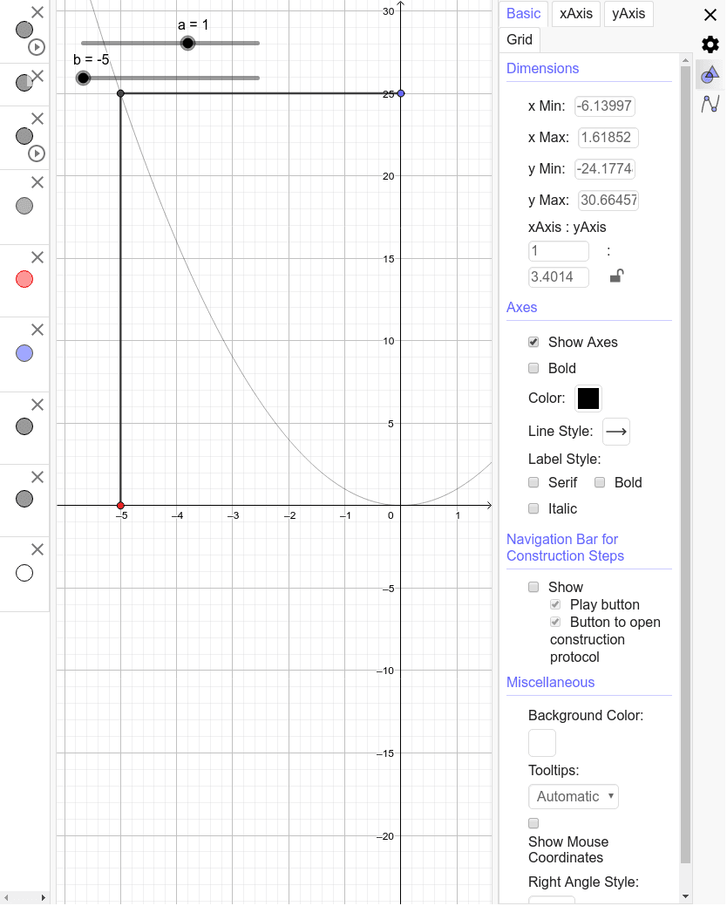Click the settings scrollbar down arrow
This screenshot has width=727, height=906.
[685, 896]
